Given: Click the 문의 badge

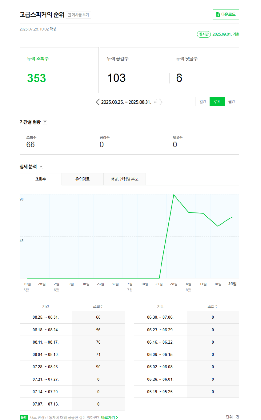Looking at the screenshot, I should pyautogui.click(x=23, y=417).
